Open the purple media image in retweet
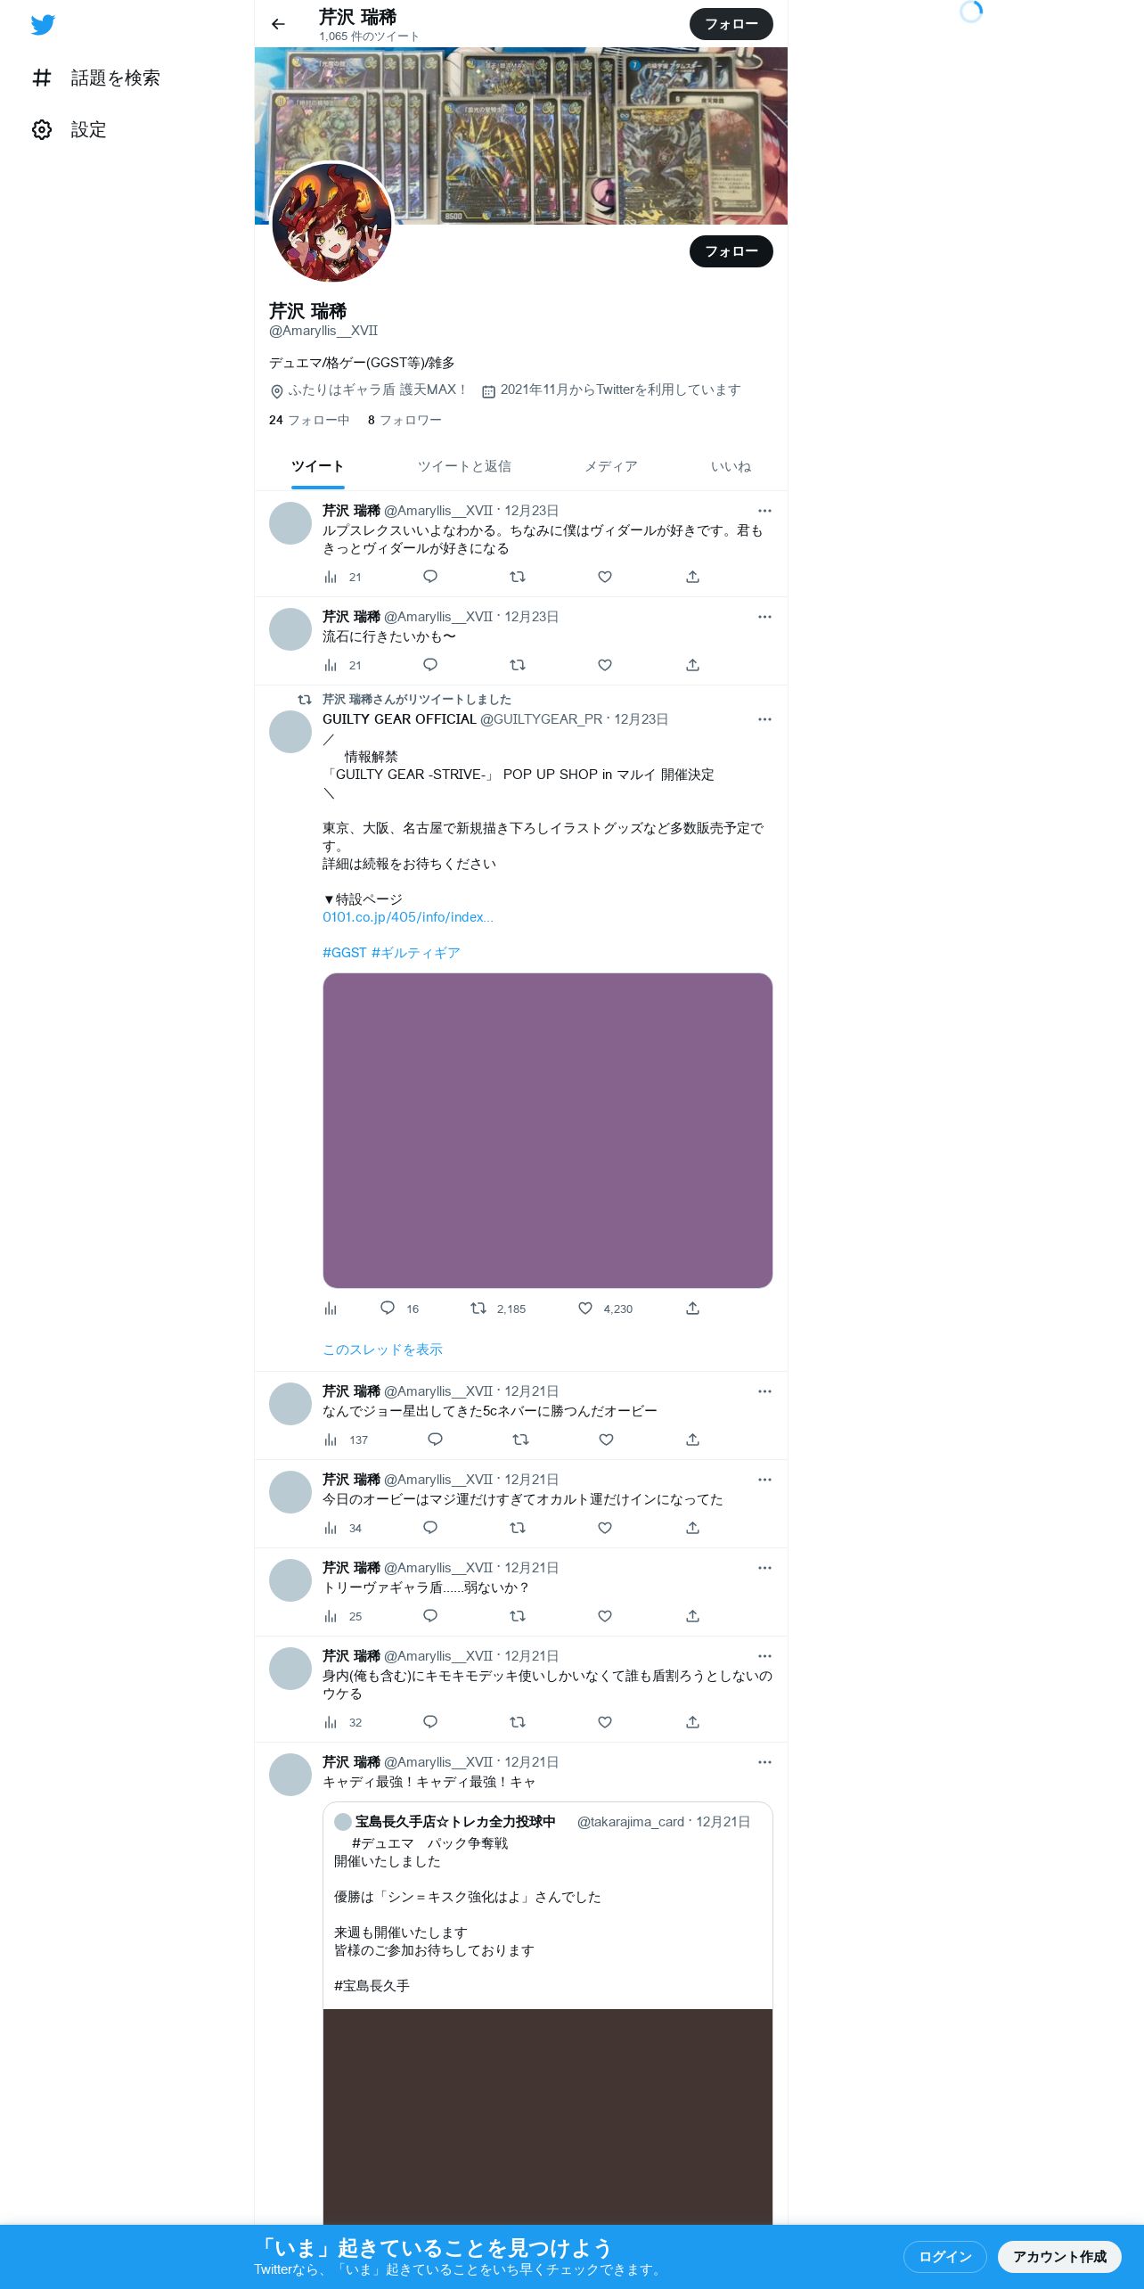 coord(547,1130)
